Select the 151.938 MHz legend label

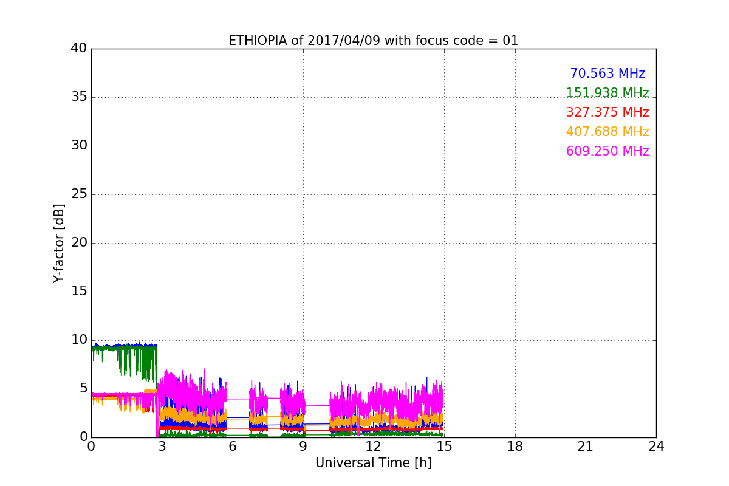[x=607, y=93]
